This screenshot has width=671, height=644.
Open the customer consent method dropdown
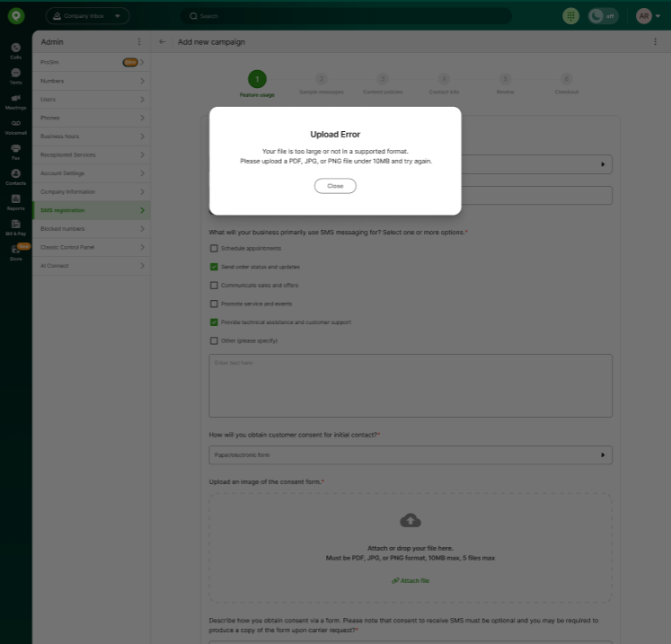[410, 455]
